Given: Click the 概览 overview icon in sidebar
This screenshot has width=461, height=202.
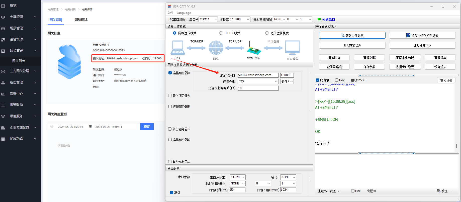Looking at the screenshot, I should (3, 6).
